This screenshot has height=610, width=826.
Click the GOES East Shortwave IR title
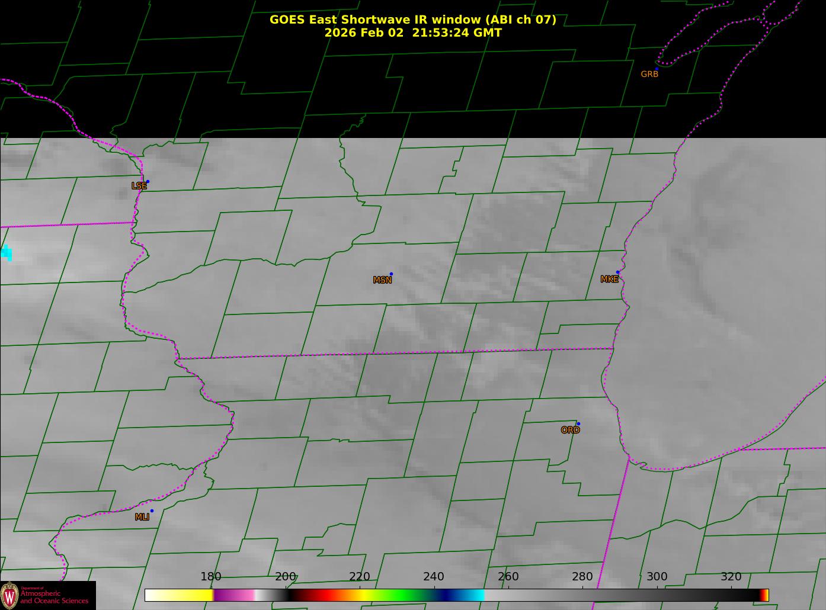pos(412,20)
